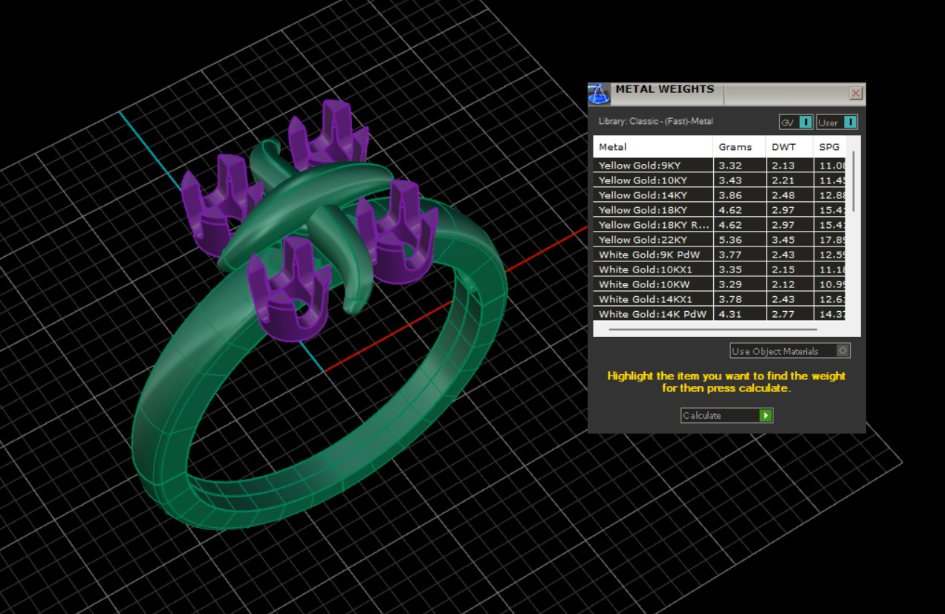This screenshot has height=614, width=945.
Task: Click the 5.36 grams cell
Action: click(739, 240)
